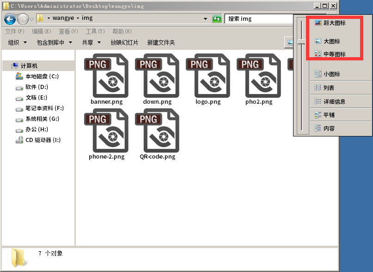Viewport: 373px width, 272px height.
Task: Open 本地磁盘 (C:) in sidebar
Action: 42,77
